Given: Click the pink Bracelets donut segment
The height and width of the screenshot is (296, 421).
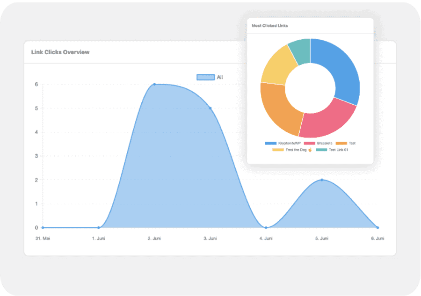Looking at the screenshot, I should point(328,121).
